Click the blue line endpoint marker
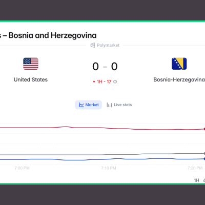 click(204, 159)
